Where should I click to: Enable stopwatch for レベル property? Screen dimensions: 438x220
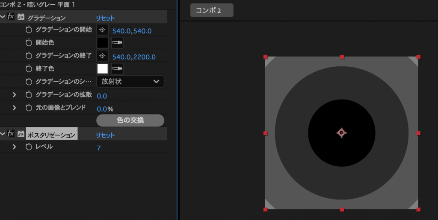click(29, 147)
